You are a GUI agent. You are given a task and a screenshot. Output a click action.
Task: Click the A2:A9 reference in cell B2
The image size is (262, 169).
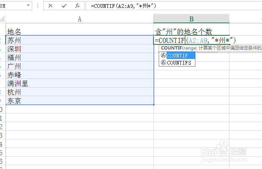[x=198, y=41]
